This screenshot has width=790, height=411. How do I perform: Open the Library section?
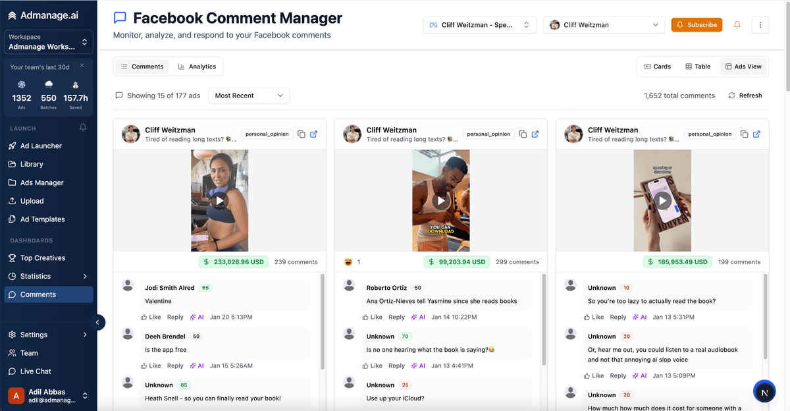point(30,164)
